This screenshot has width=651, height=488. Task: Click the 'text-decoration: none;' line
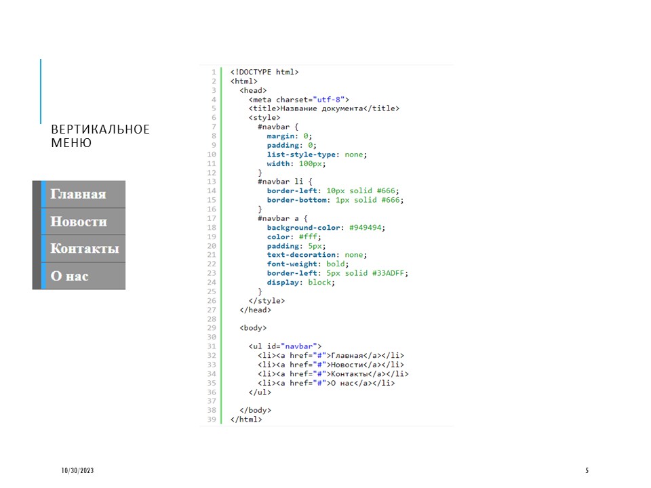coord(317,255)
